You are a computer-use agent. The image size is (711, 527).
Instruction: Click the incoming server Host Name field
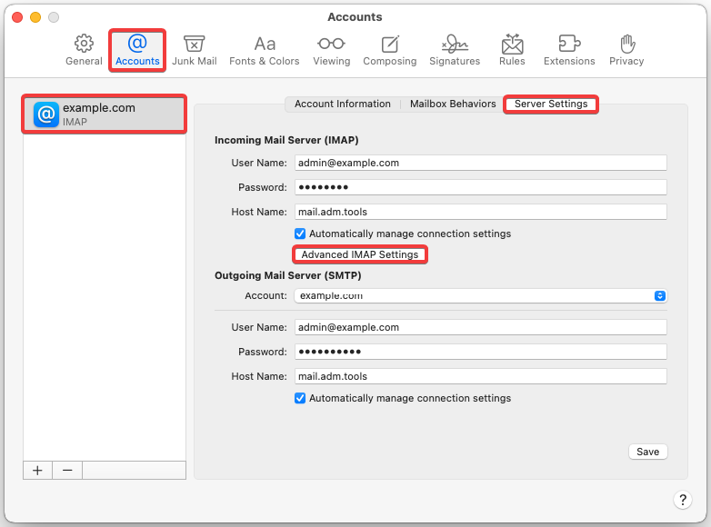coord(480,212)
